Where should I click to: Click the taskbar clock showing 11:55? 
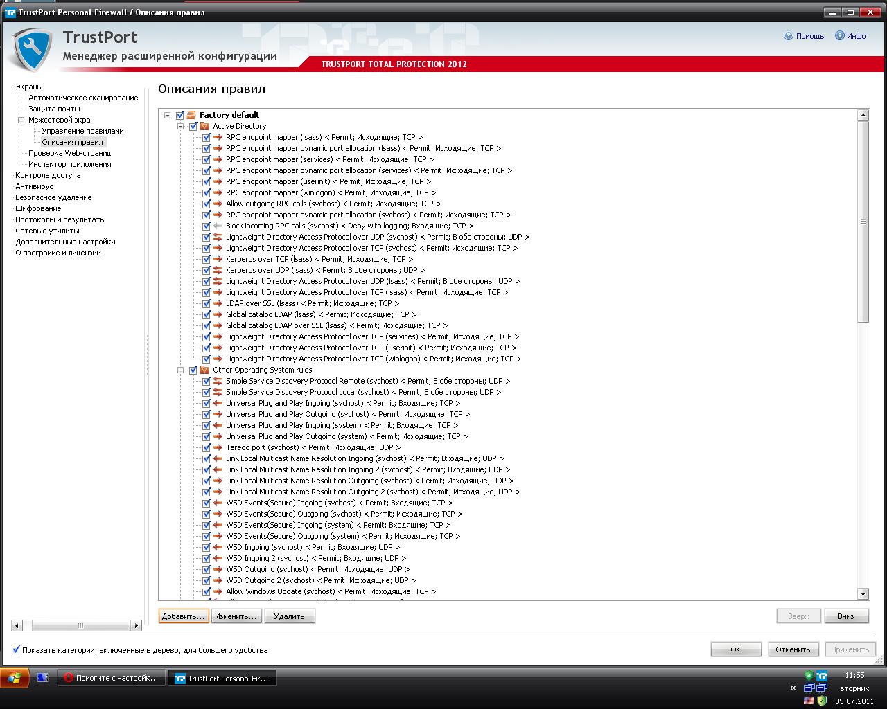(854, 675)
